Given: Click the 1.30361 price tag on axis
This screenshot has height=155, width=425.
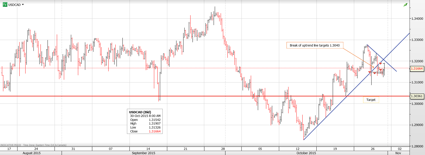Looking at the screenshot, I should point(417,96).
